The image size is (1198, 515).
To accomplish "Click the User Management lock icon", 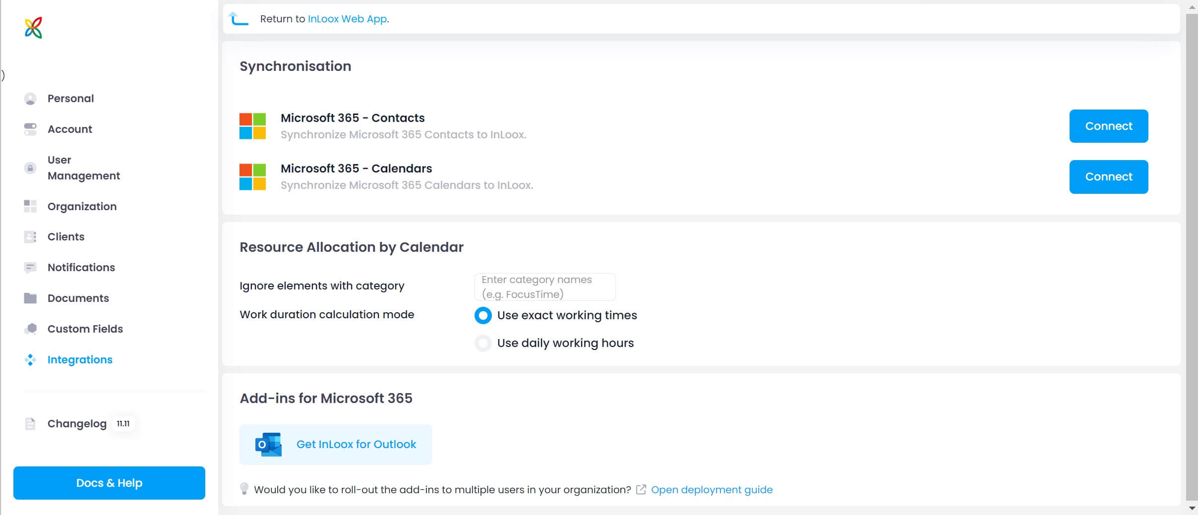I will point(30,168).
